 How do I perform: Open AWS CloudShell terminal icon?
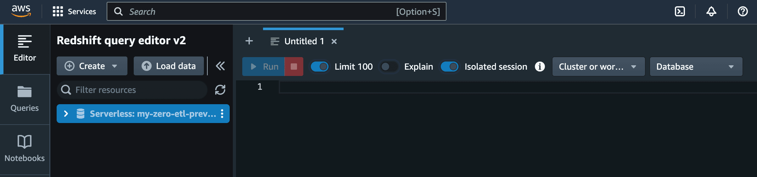[x=680, y=12]
